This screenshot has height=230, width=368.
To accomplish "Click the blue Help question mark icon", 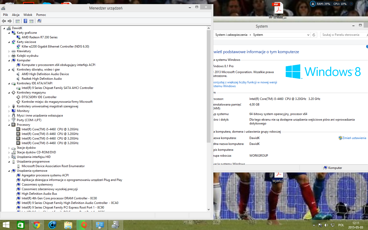I will [26, 21].
